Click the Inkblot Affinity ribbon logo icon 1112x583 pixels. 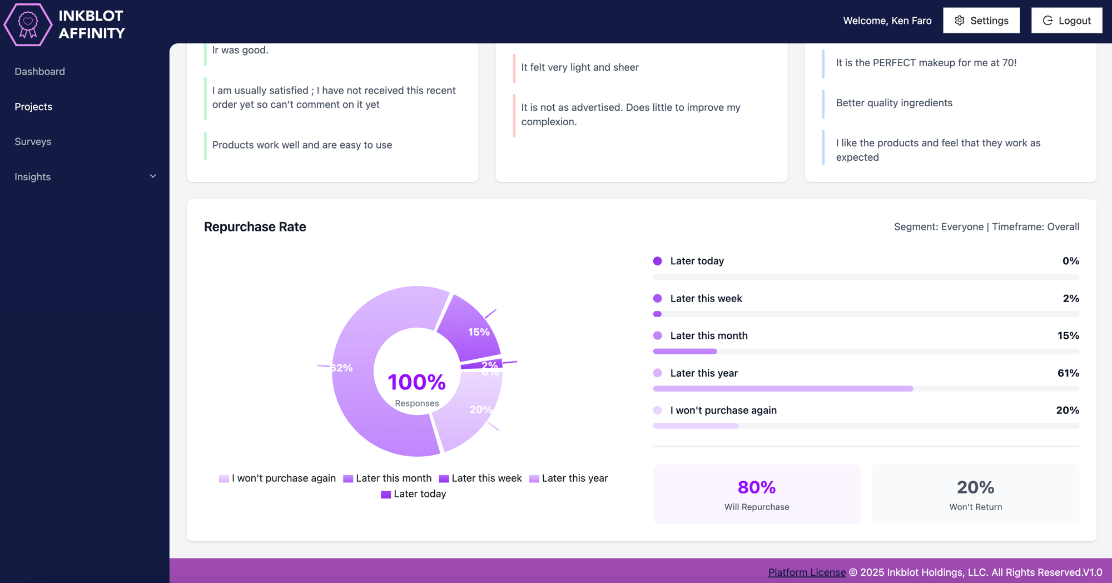28,24
